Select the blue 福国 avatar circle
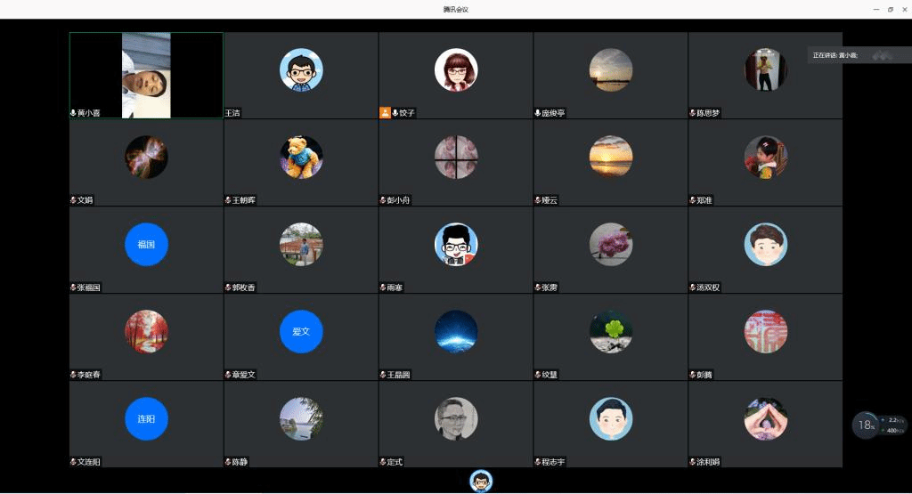Viewport: 912px width, 494px height. coord(146,244)
